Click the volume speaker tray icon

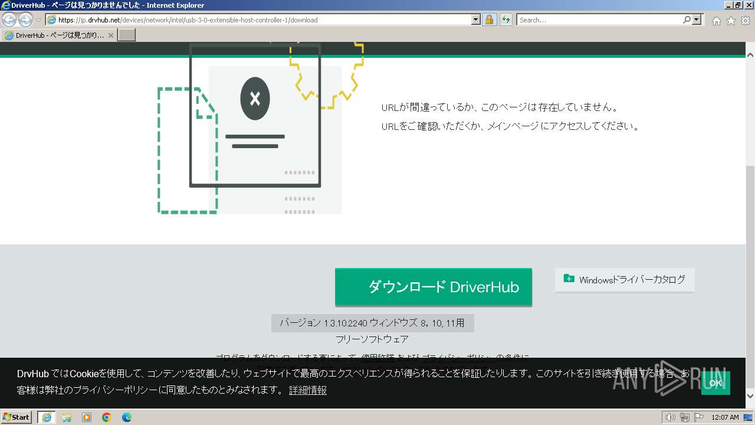(x=670, y=417)
